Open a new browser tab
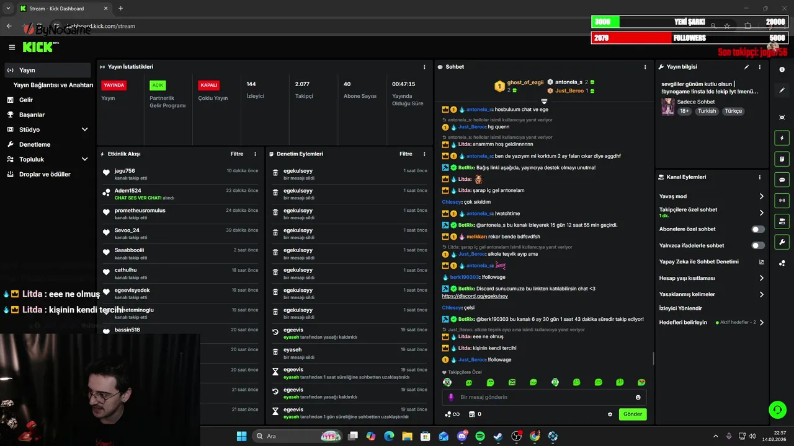Screen dimensions: 794x446 pos(120,8)
